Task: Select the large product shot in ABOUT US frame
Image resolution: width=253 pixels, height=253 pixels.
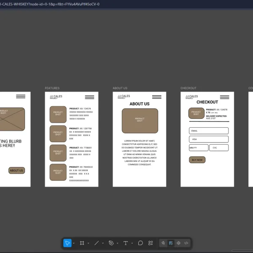Action: click(140, 121)
